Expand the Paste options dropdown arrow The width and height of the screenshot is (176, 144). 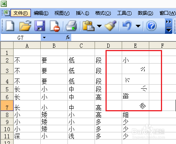99,26
